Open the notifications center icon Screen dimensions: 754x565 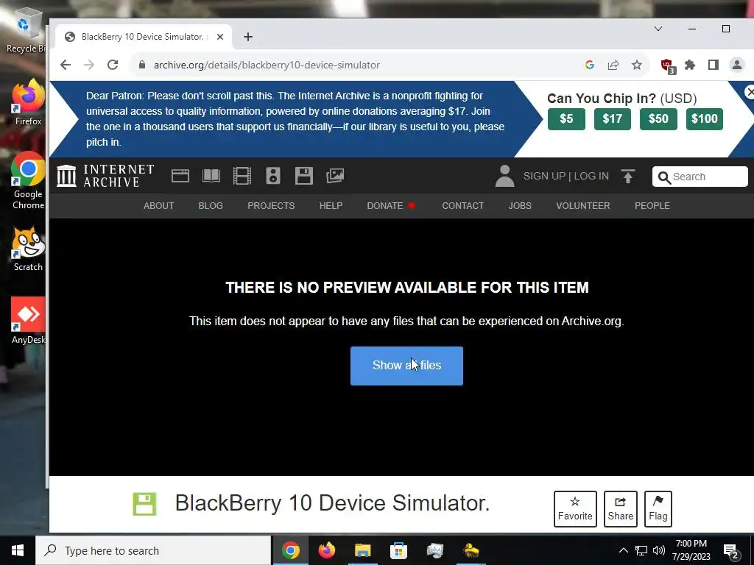[731, 551]
